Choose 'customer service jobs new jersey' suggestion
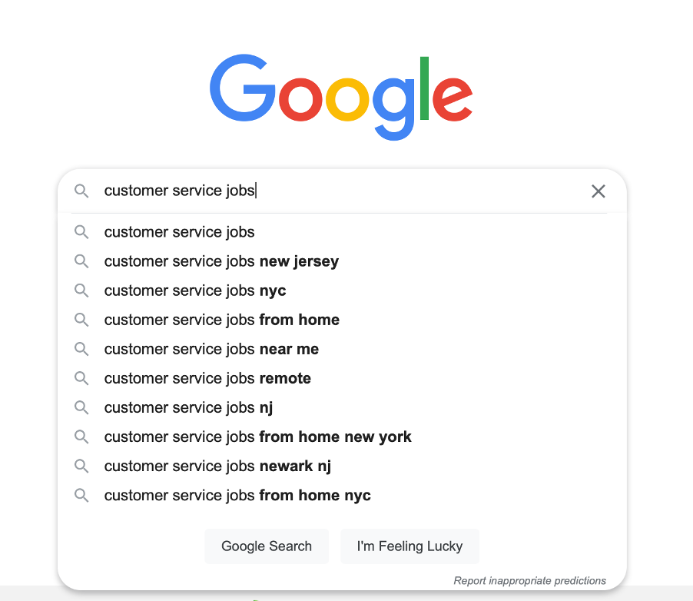The height and width of the screenshot is (601, 693). [x=221, y=261]
